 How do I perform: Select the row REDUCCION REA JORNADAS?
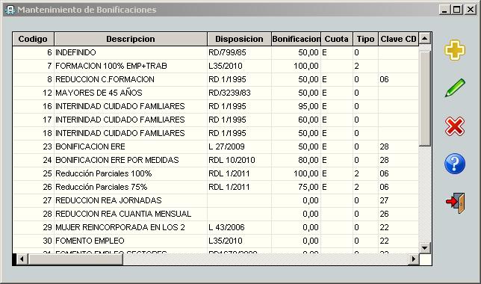click(x=216, y=200)
